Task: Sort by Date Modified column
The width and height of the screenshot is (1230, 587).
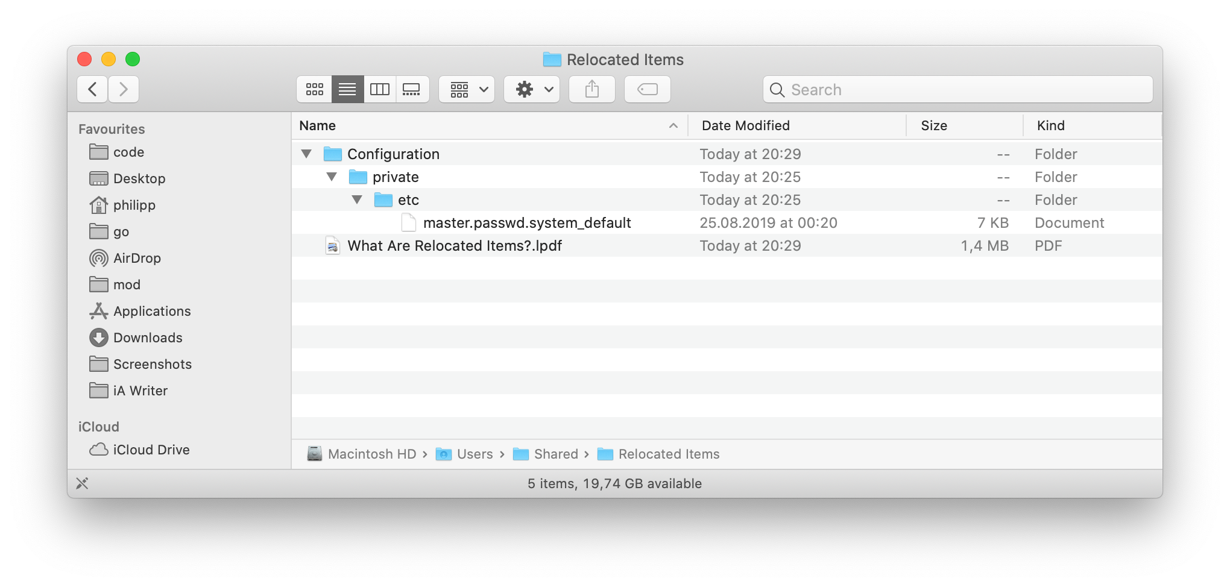Action: coord(745,125)
